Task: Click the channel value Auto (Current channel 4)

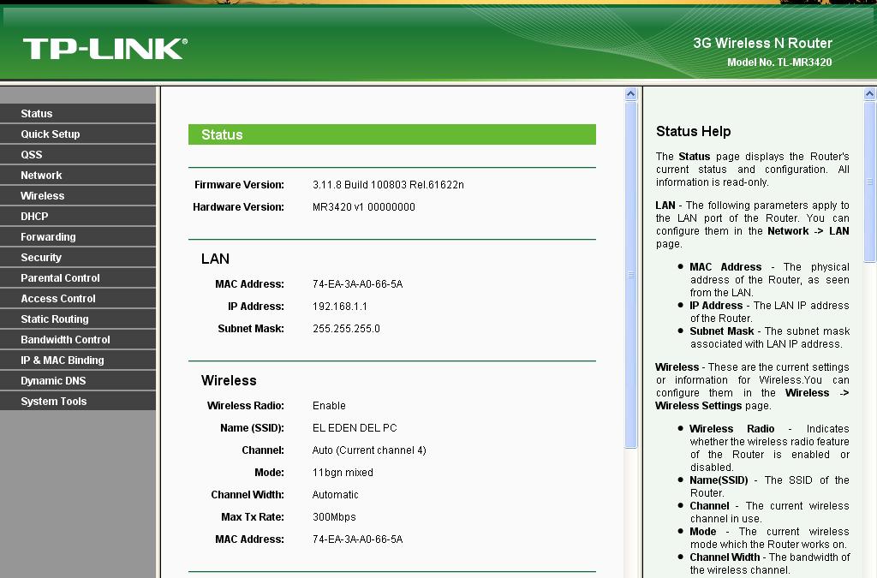Action: (369, 450)
